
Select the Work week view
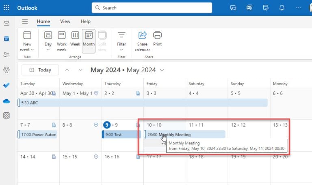point(62,41)
